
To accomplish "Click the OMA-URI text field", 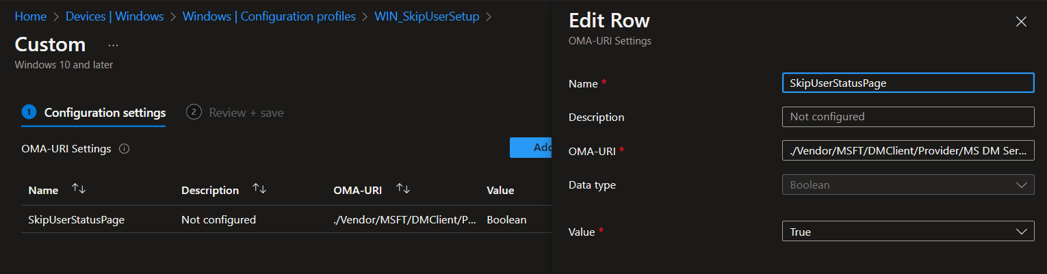I will point(907,150).
